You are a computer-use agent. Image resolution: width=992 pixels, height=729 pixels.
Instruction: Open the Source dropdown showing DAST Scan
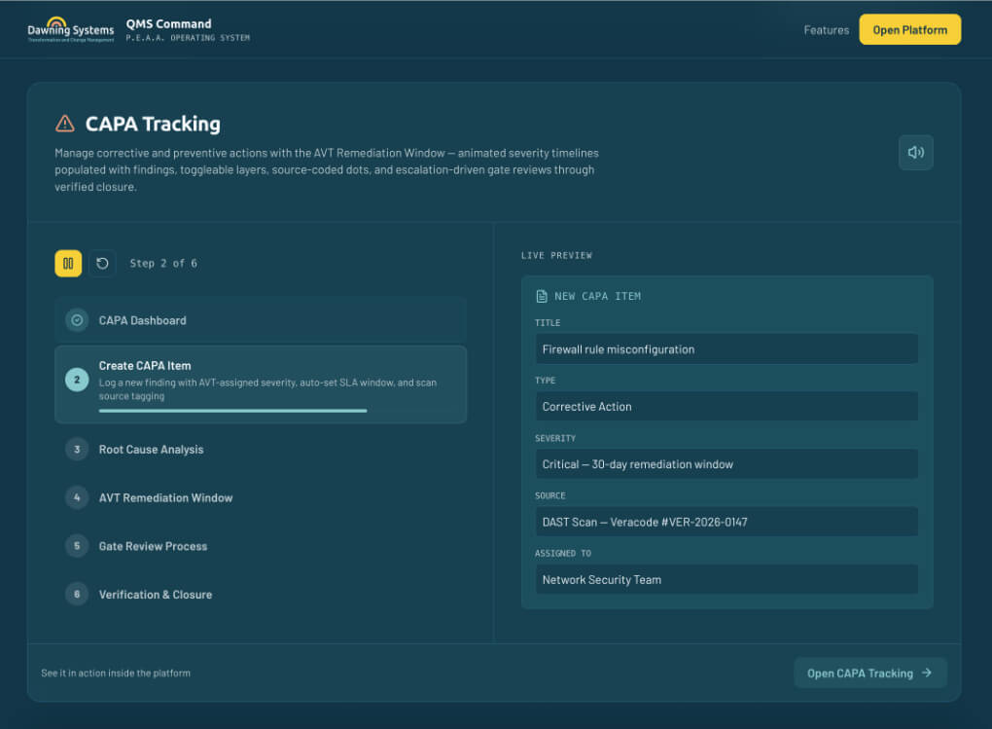[x=726, y=522]
